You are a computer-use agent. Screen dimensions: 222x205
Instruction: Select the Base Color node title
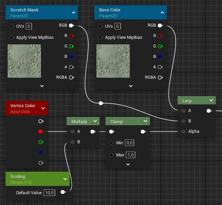click(110, 10)
